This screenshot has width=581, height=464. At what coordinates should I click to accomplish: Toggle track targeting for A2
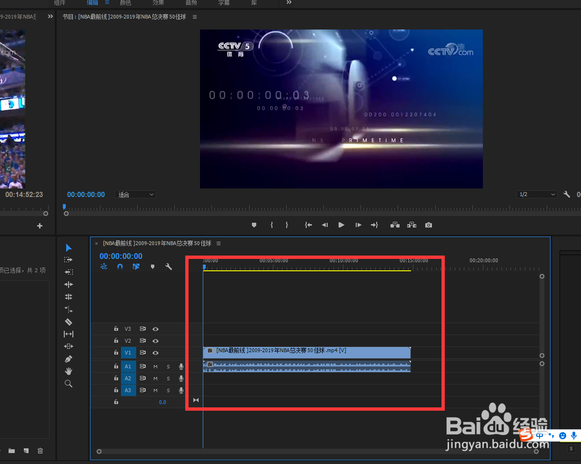point(128,378)
